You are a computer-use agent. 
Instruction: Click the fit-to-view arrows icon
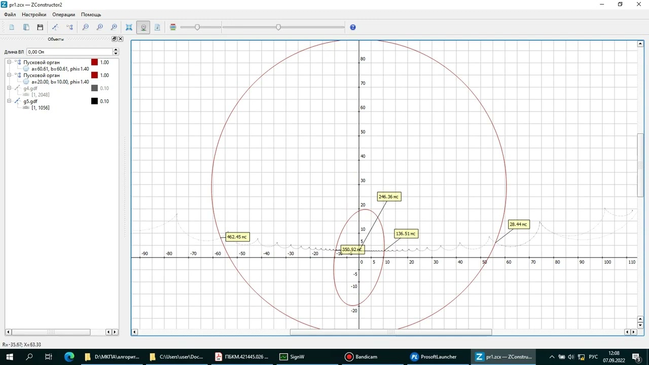tap(129, 27)
